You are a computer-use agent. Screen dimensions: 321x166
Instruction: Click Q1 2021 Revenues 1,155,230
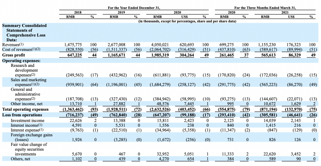tap(267, 45)
